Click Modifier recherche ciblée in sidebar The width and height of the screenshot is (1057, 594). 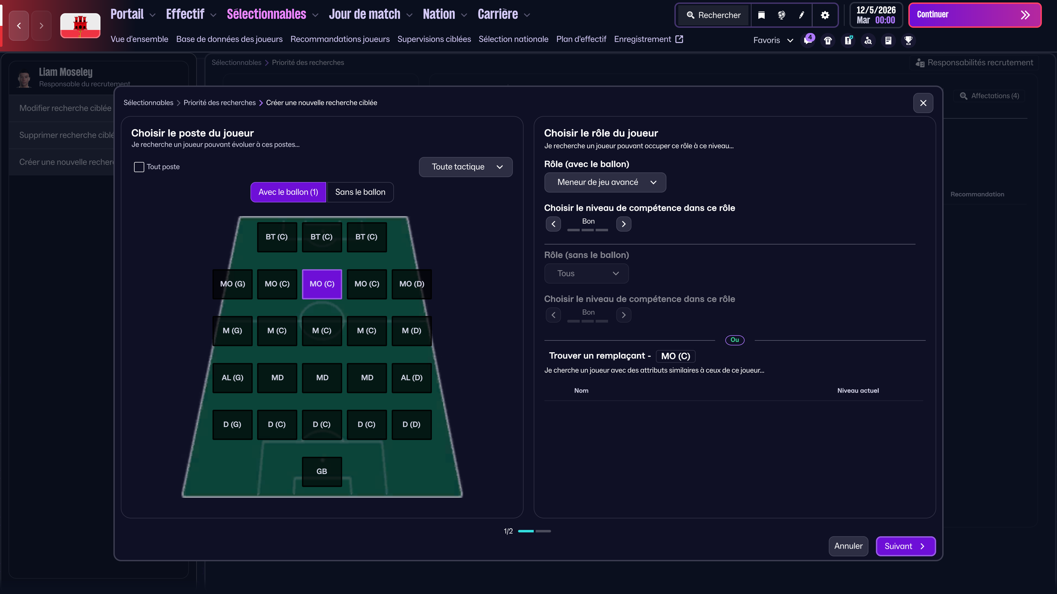pos(65,108)
